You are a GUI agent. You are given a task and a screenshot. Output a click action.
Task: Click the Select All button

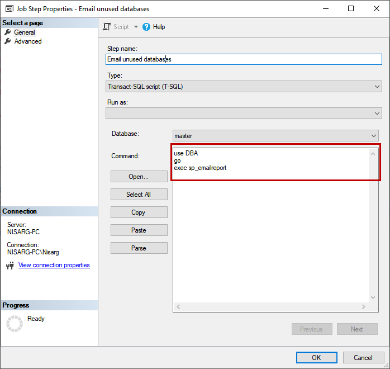pyautogui.click(x=139, y=195)
